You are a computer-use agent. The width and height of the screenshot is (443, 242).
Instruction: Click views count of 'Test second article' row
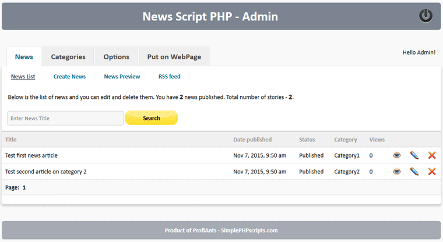[371, 172]
